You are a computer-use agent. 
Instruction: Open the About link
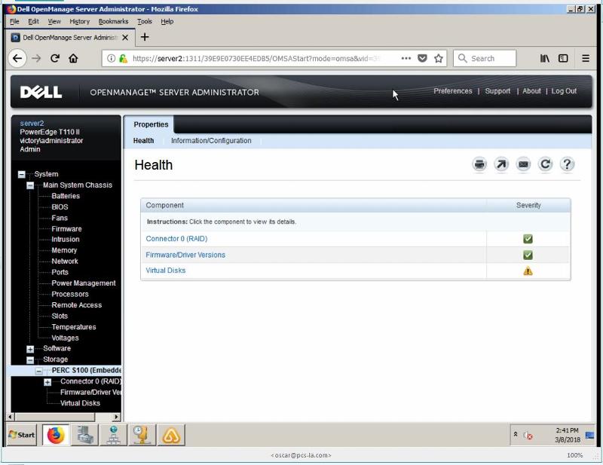click(531, 91)
